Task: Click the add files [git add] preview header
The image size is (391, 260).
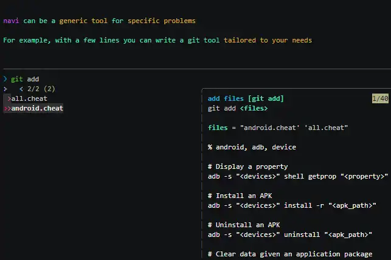Action: point(246,98)
